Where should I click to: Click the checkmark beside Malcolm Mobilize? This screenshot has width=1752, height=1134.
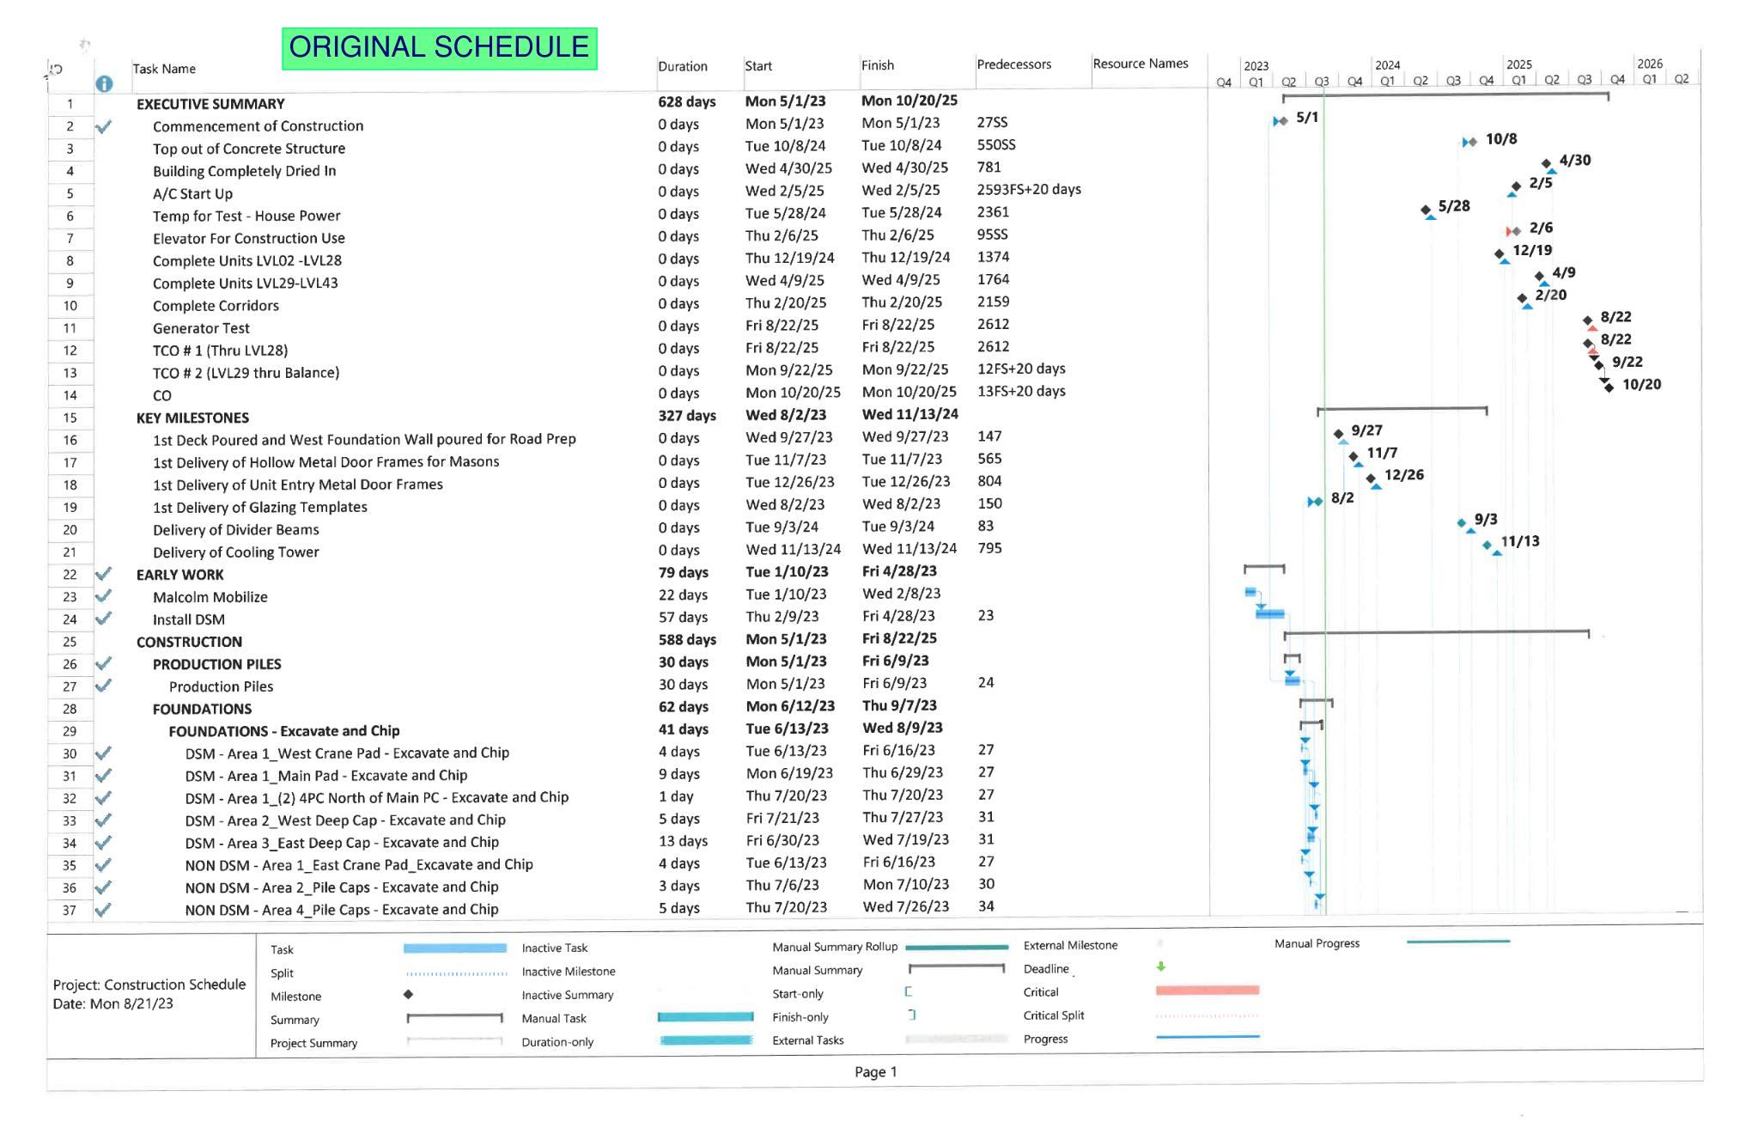(x=104, y=596)
